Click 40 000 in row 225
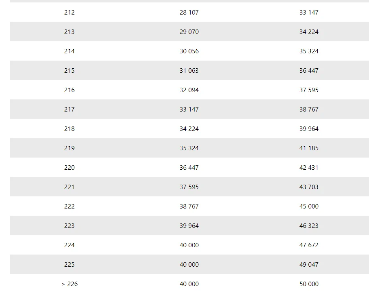This screenshot has width=378, height=299. pyautogui.click(x=189, y=265)
